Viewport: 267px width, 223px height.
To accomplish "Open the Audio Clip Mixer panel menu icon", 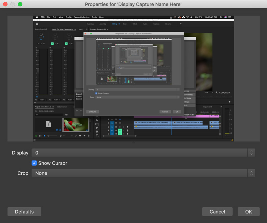I will click(x=75, y=29).
